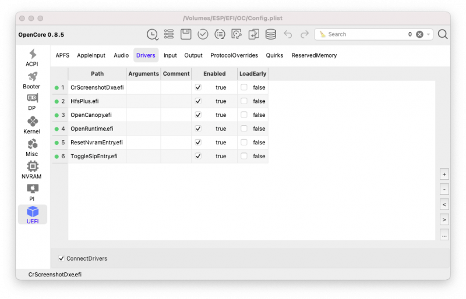Viewport: 466px width, 299px height.
Task: Undo the last change
Action: [287, 34]
